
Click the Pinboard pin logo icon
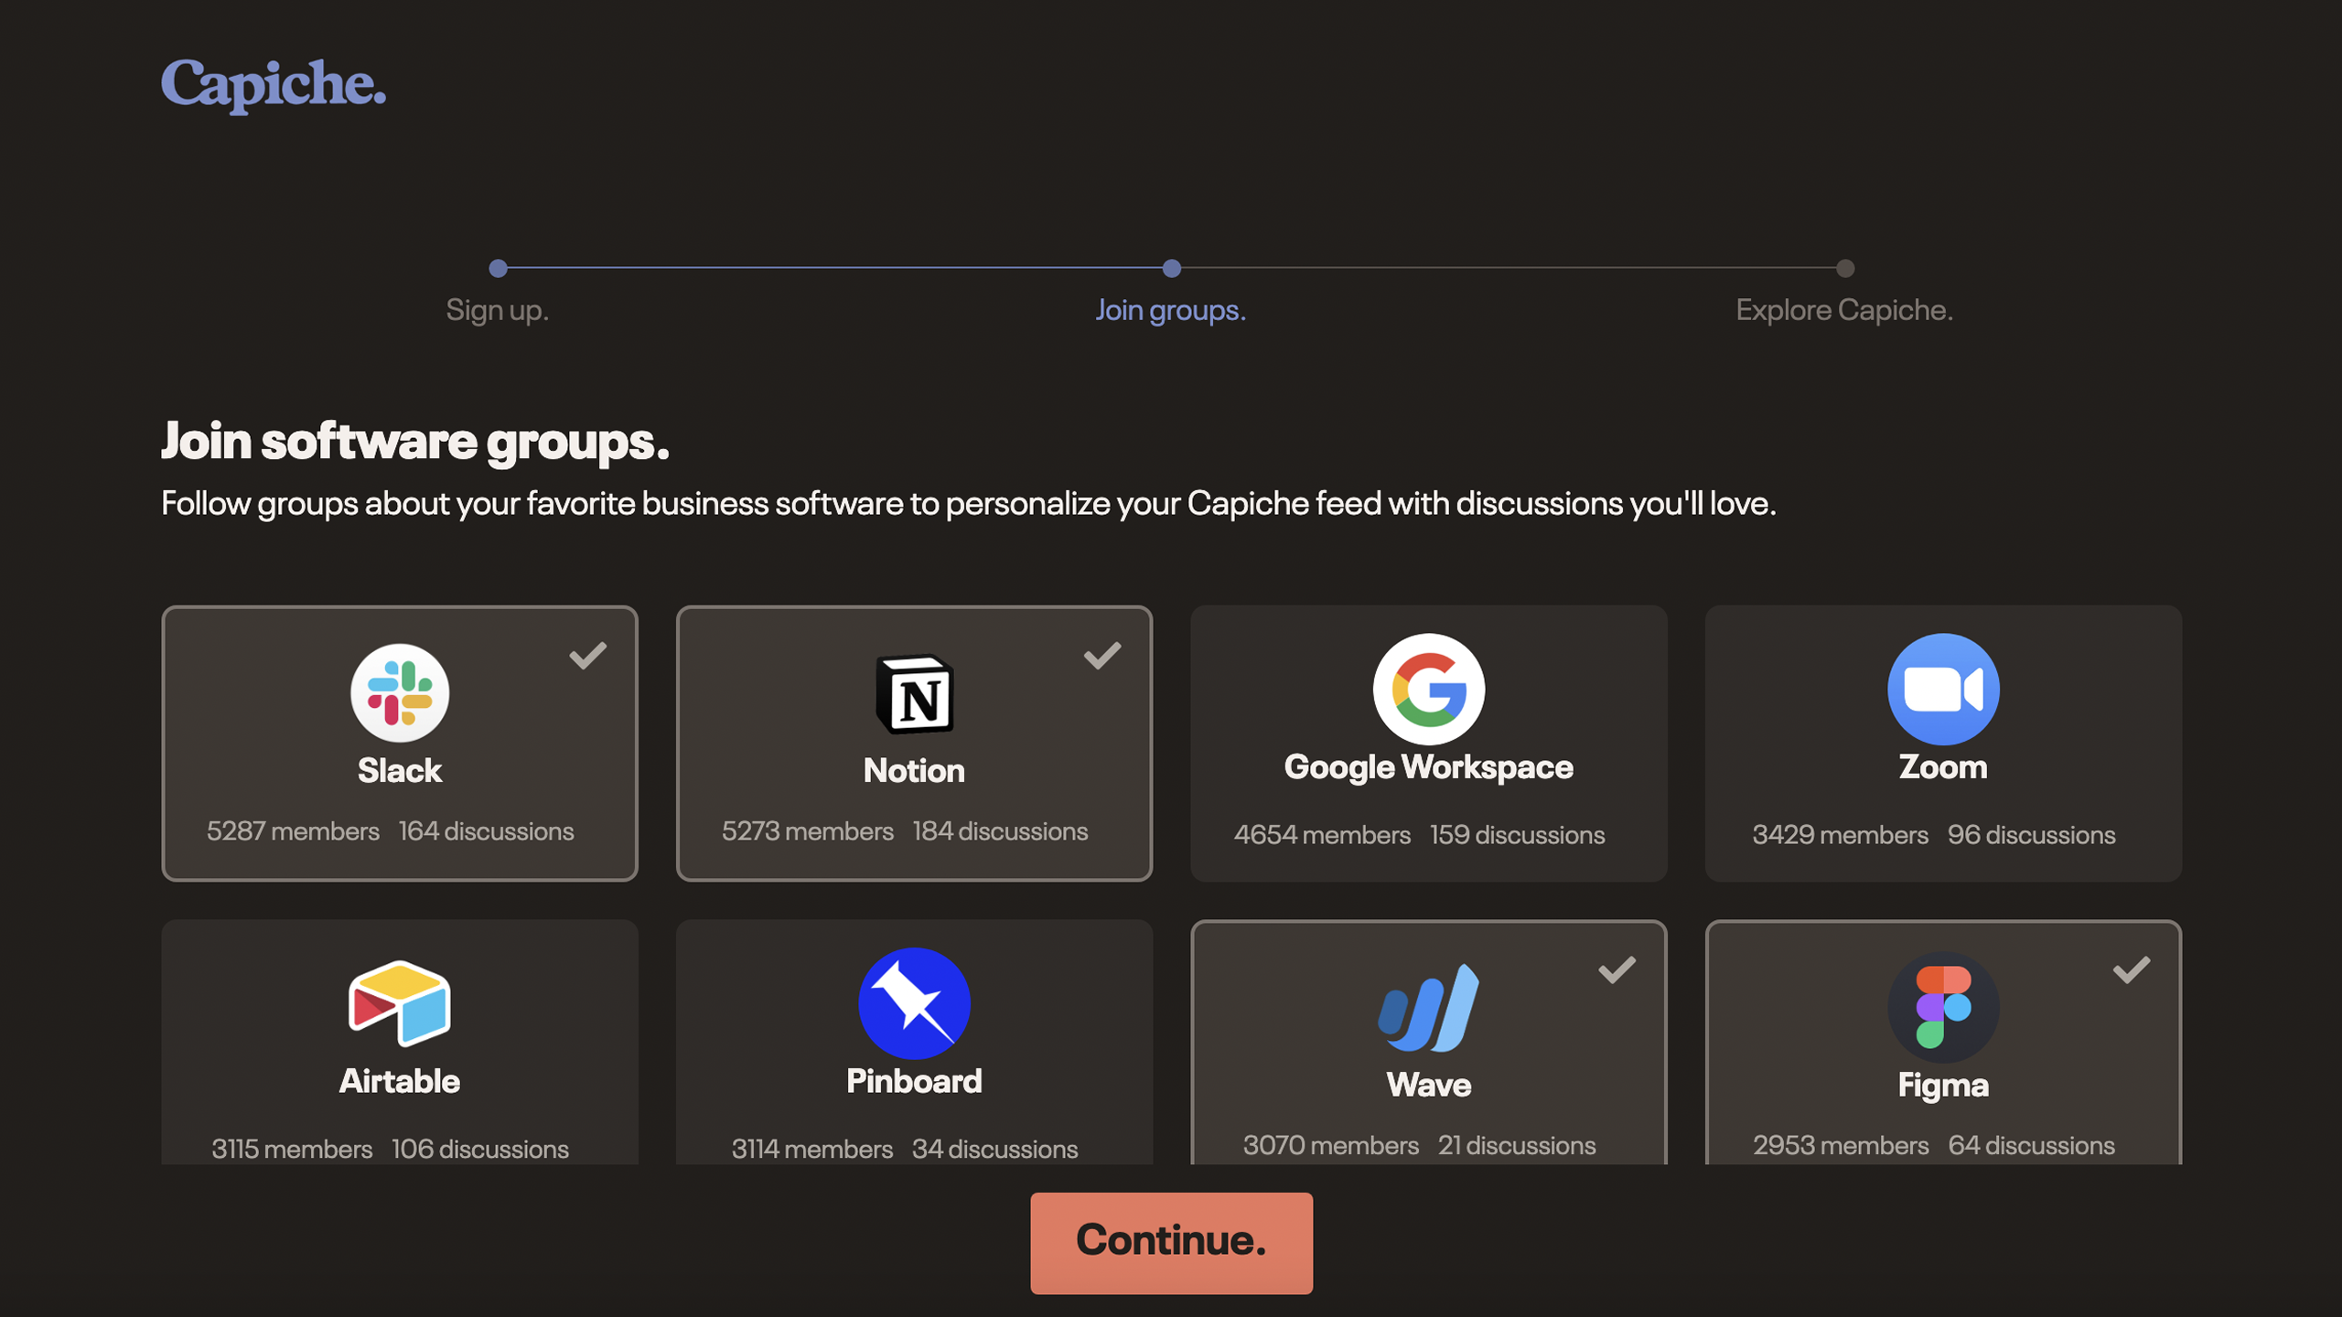[914, 1003]
